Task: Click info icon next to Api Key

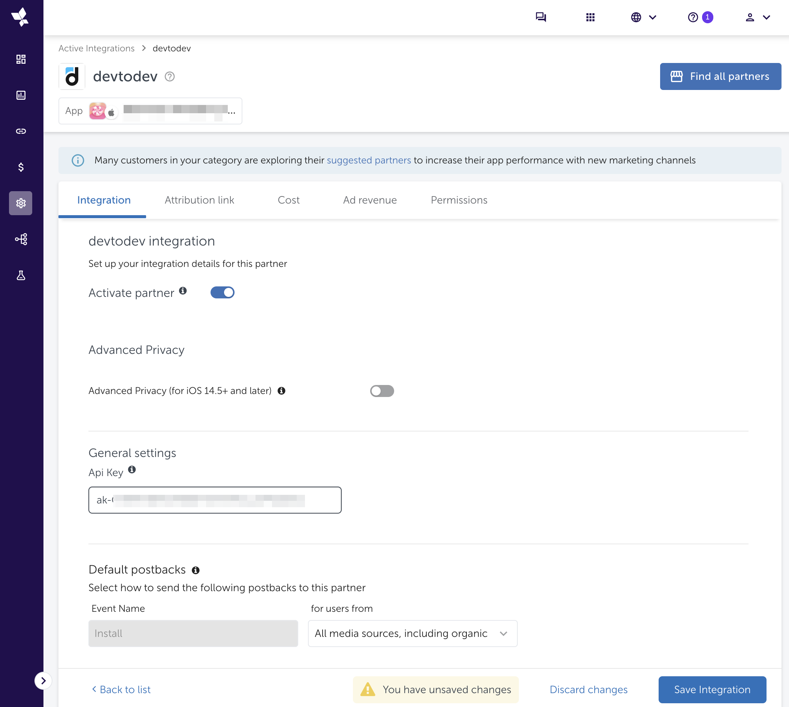Action: [132, 470]
